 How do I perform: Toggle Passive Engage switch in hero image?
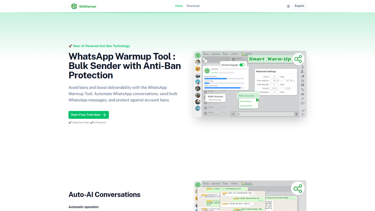click(242, 65)
